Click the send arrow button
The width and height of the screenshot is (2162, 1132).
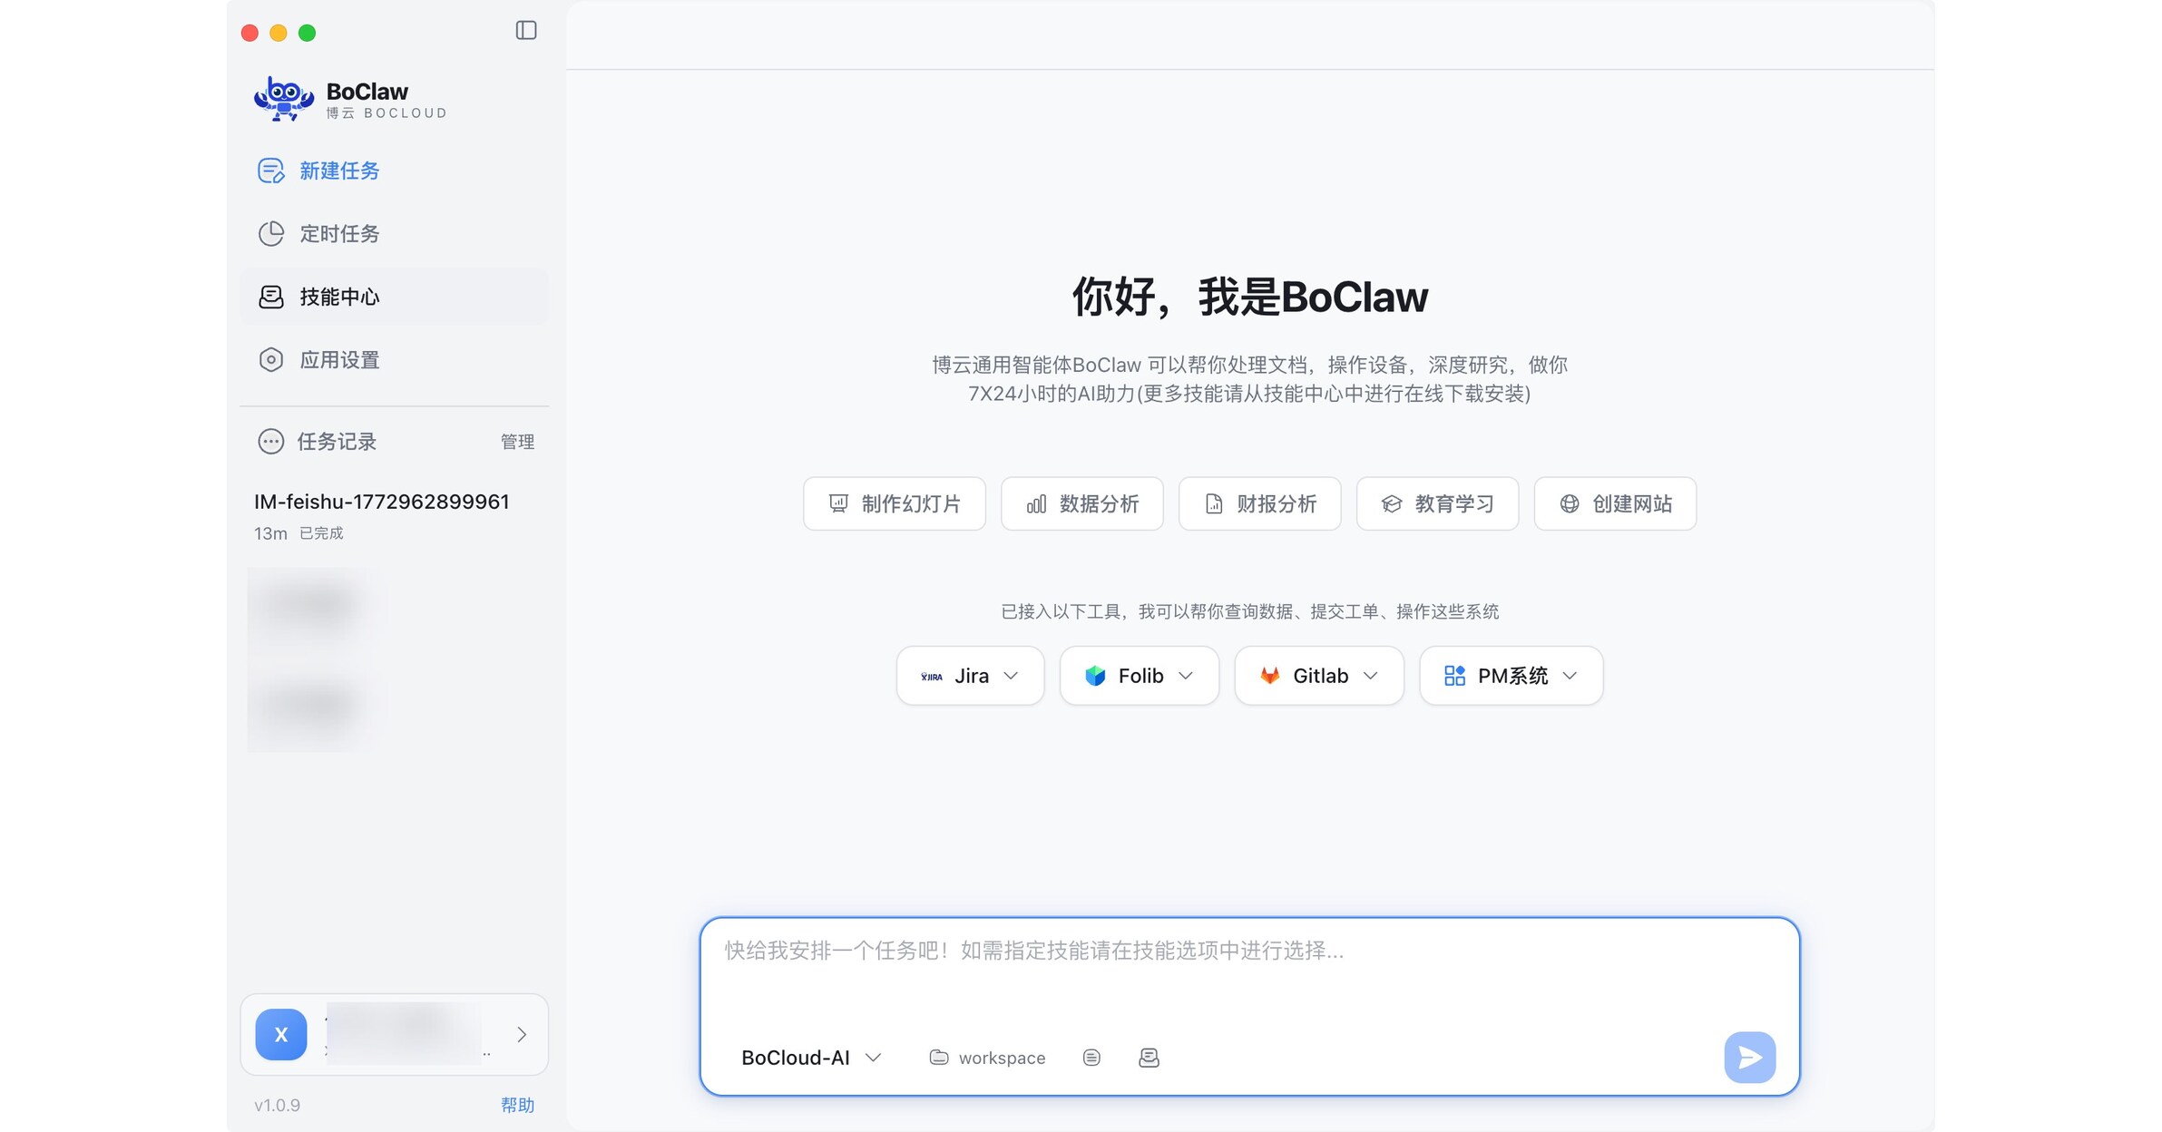pyautogui.click(x=1749, y=1057)
